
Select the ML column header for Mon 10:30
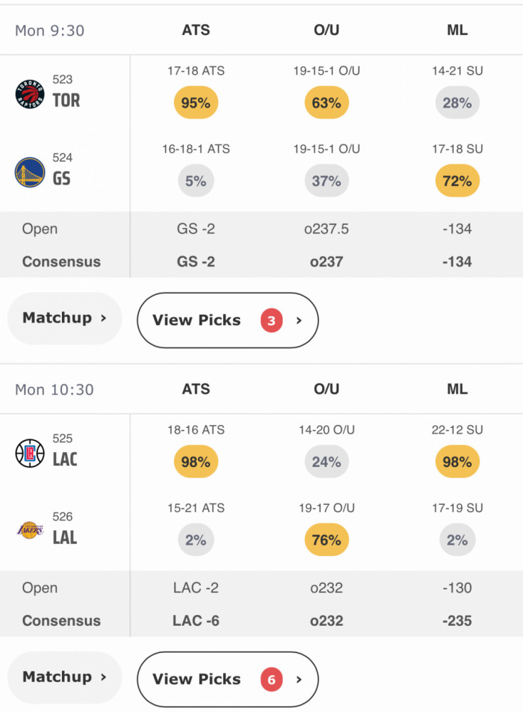coord(457,389)
